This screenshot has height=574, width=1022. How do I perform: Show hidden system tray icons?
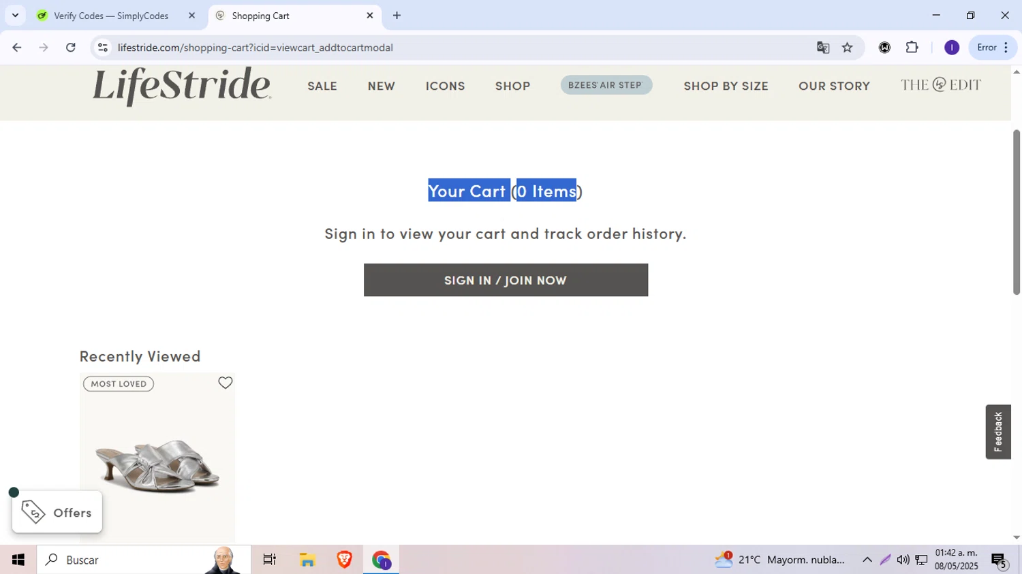tap(867, 560)
